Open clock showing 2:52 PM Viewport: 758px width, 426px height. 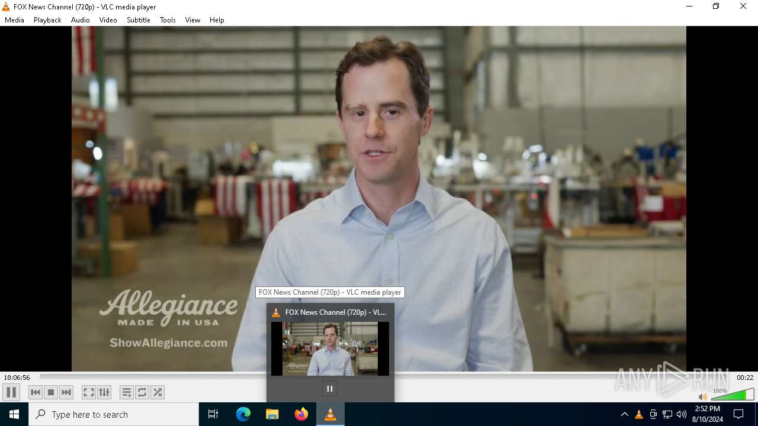coord(708,414)
